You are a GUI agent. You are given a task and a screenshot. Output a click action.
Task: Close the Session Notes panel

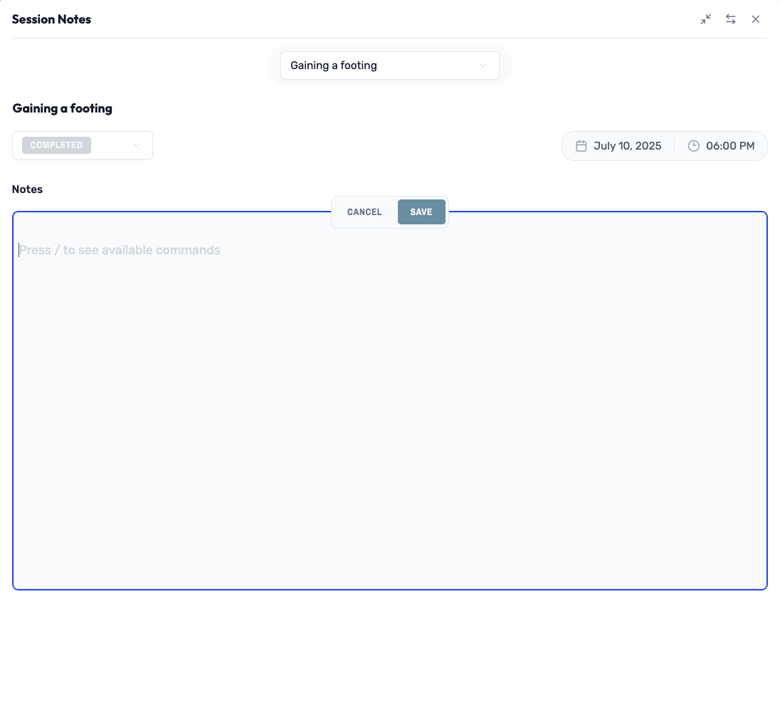coord(756,19)
